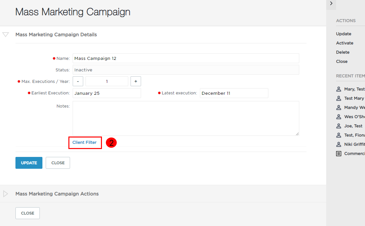Open recent item Niki Griffit
Viewport: 365px width, 226px height.
point(354,144)
